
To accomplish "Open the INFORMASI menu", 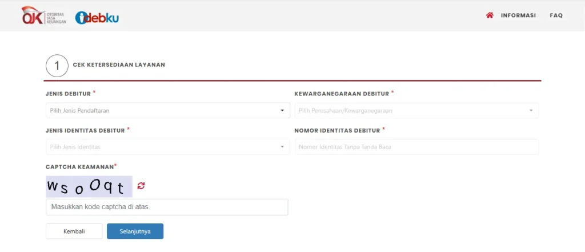I will point(518,15).
